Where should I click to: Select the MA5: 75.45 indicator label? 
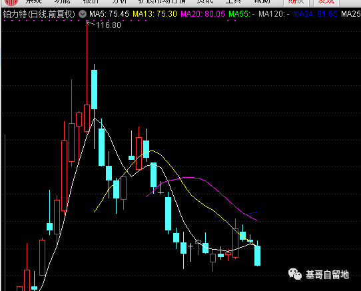109,14
